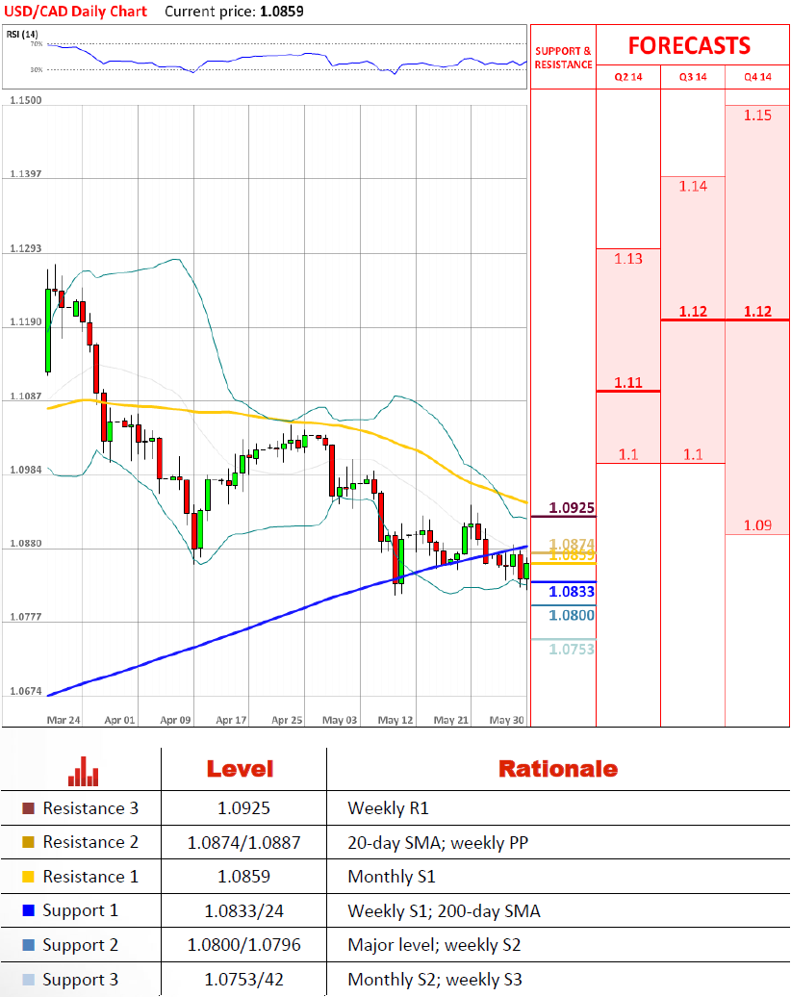
Task: Click the 1.1500 price axis label
Action: (25, 100)
